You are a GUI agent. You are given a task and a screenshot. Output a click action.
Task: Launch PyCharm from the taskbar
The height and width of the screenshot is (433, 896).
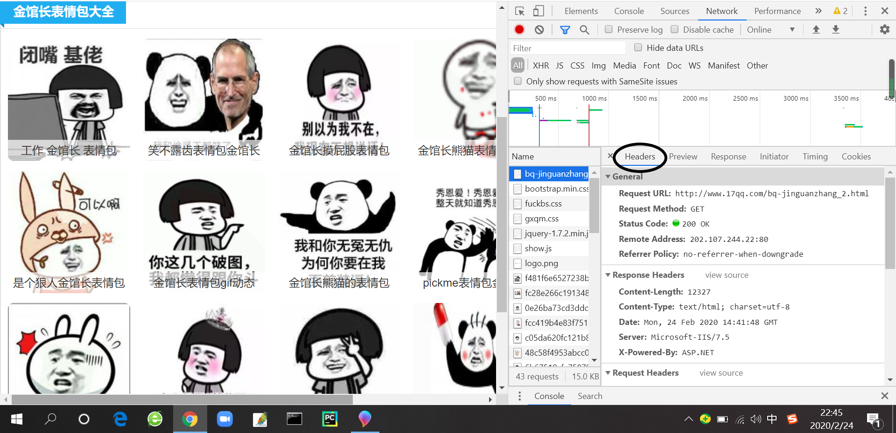tap(329, 419)
